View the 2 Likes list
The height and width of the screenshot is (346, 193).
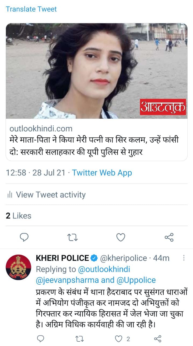[x=19, y=216]
